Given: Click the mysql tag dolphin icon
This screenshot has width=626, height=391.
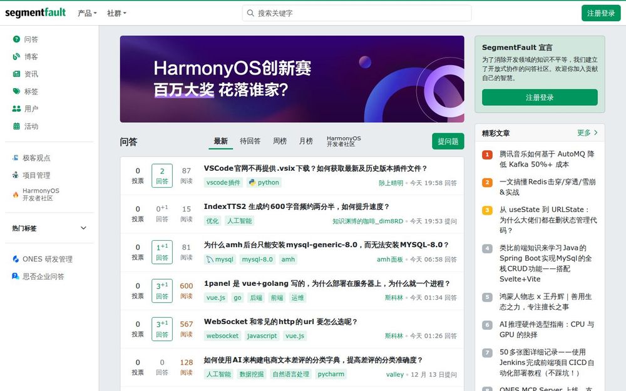Looking at the screenshot, I should click(x=210, y=260).
